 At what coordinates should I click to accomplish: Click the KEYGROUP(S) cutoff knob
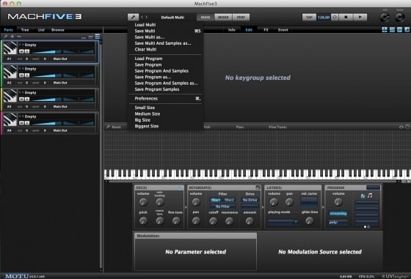pos(213,221)
